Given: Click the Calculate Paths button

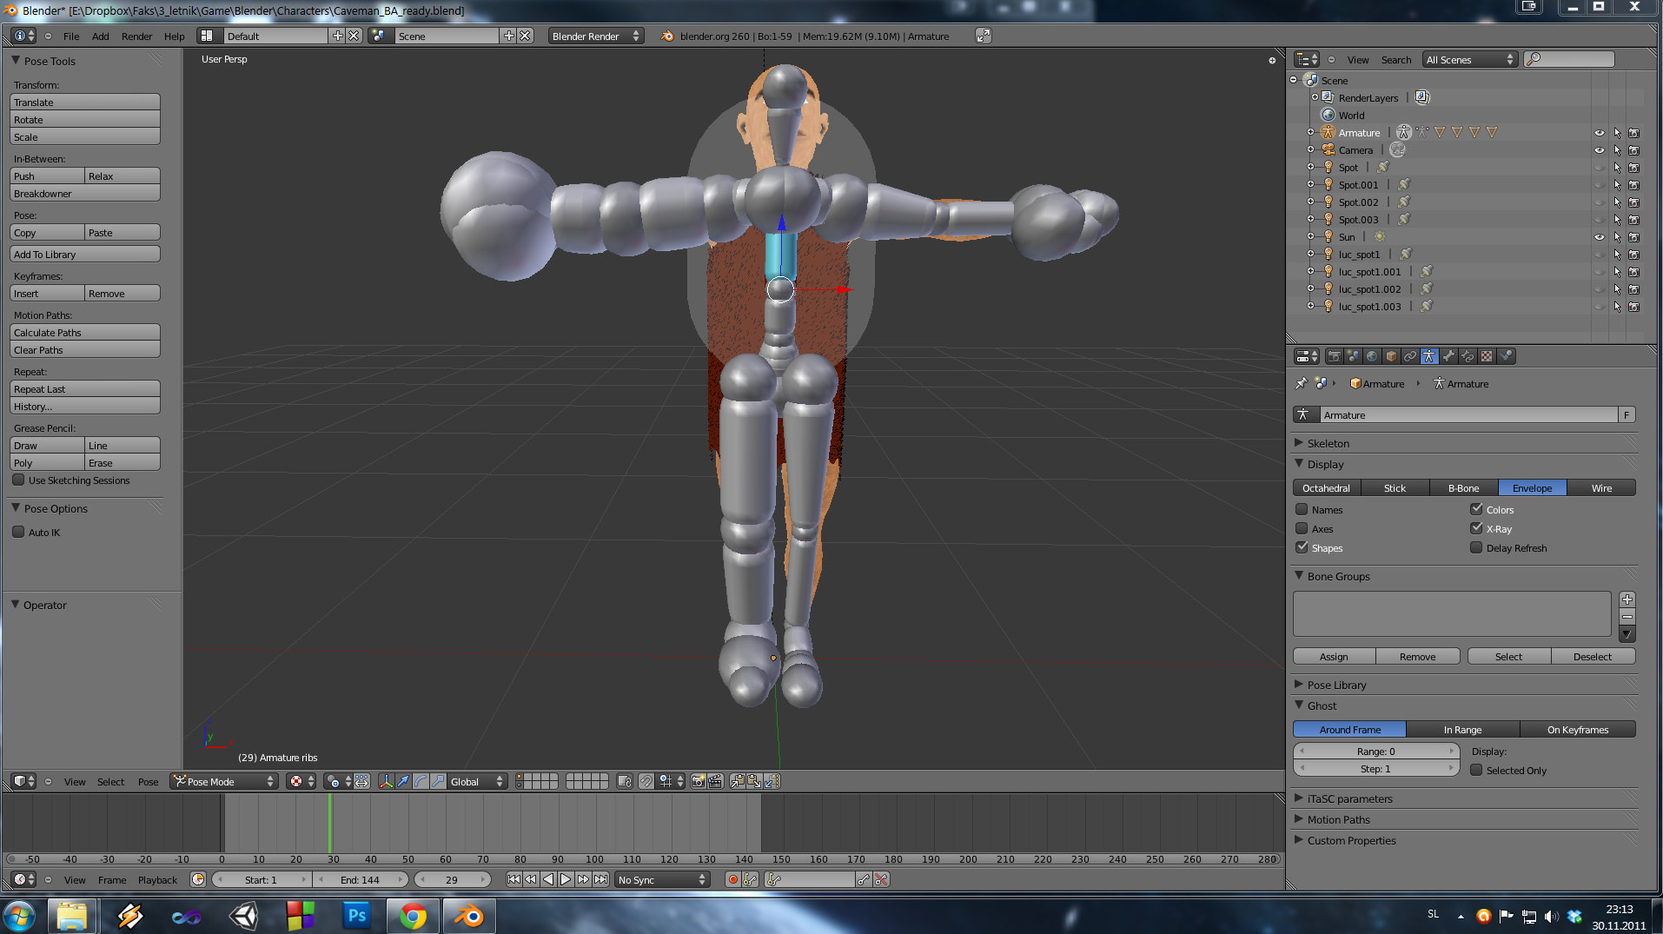Looking at the screenshot, I should (x=85, y=332).
